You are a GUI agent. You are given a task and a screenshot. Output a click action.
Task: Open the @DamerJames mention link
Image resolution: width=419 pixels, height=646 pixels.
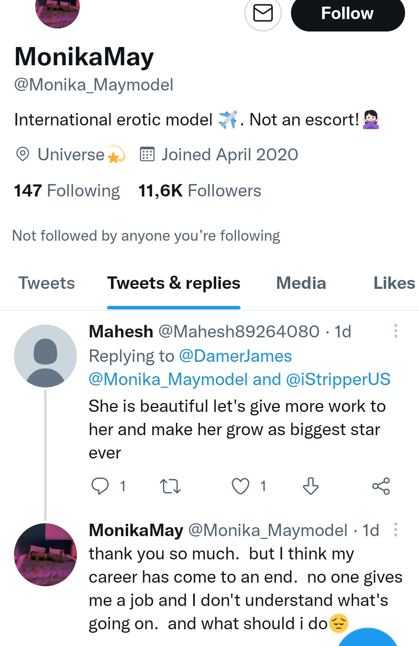pyautogui.click(x=235, y=356)
